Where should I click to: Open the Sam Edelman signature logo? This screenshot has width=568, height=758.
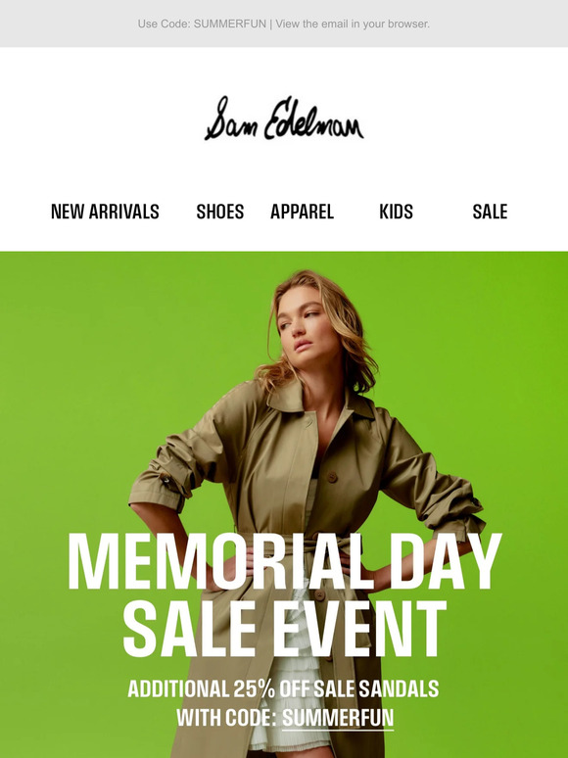click(x=284, y=118)
